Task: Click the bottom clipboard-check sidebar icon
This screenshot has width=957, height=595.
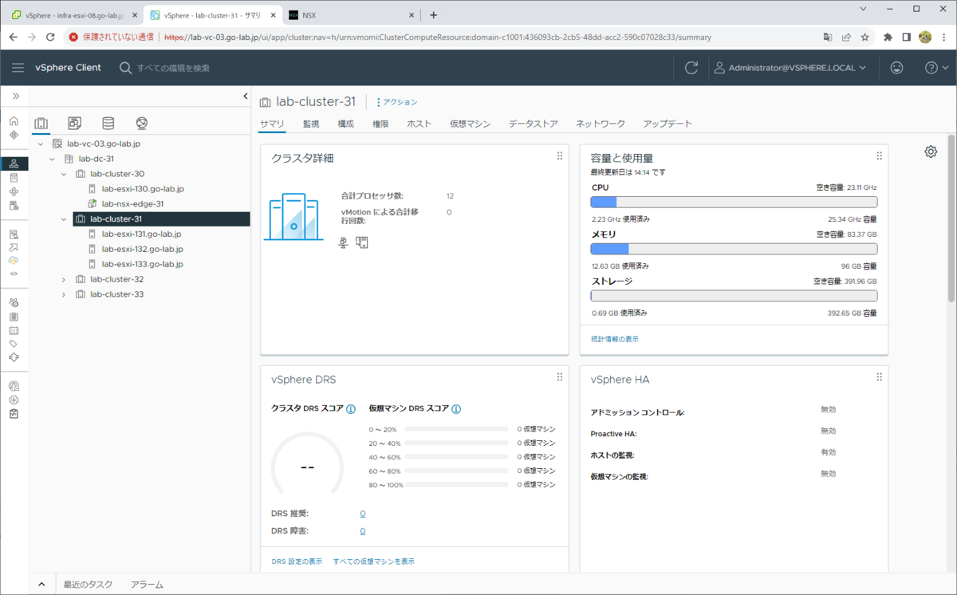Action: 14,413
